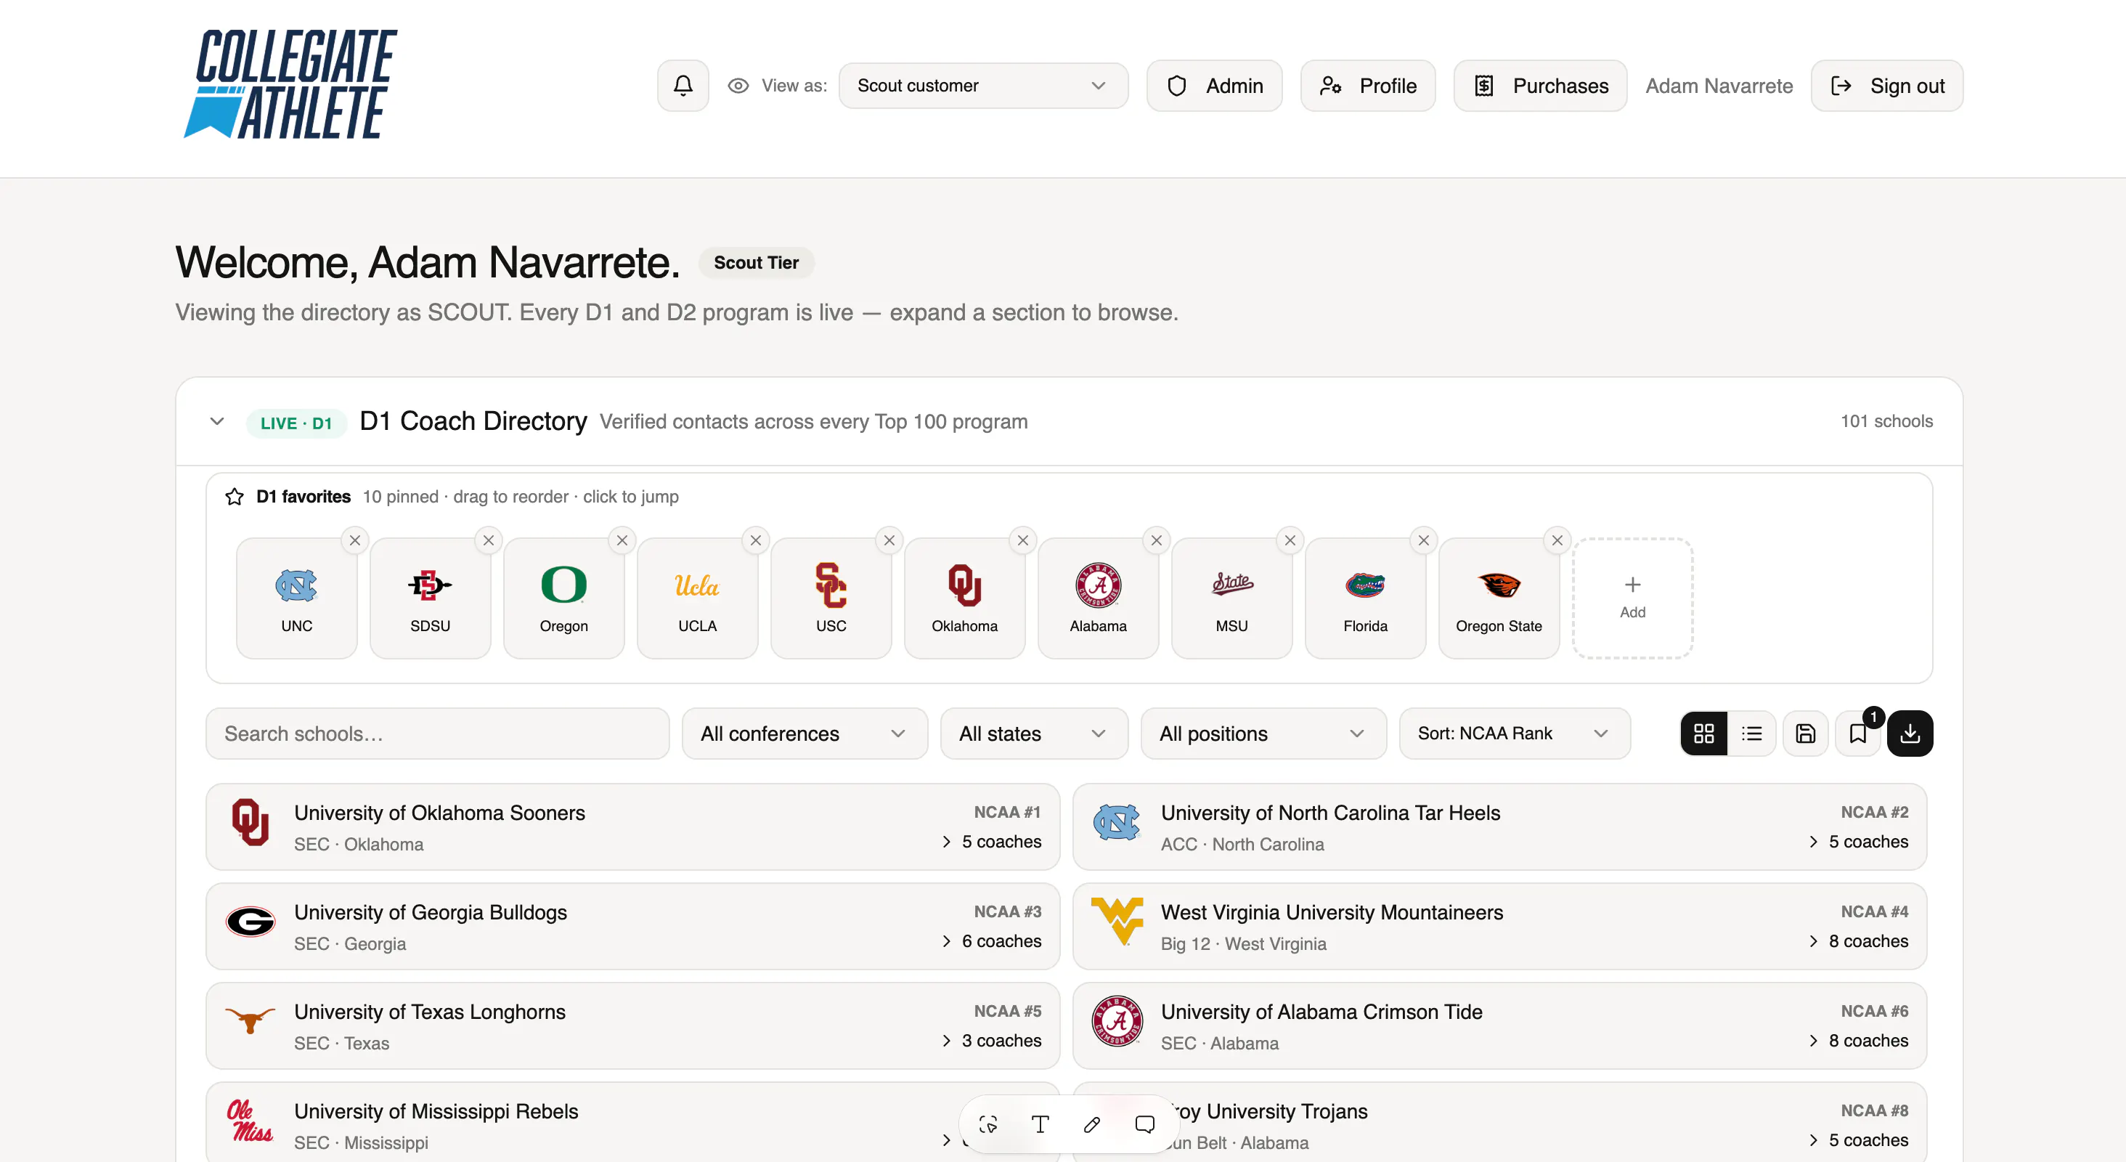Switch to grid view
Image resolution: width=2126 pixels, height=1162 pixels.
pos(1704,734)
